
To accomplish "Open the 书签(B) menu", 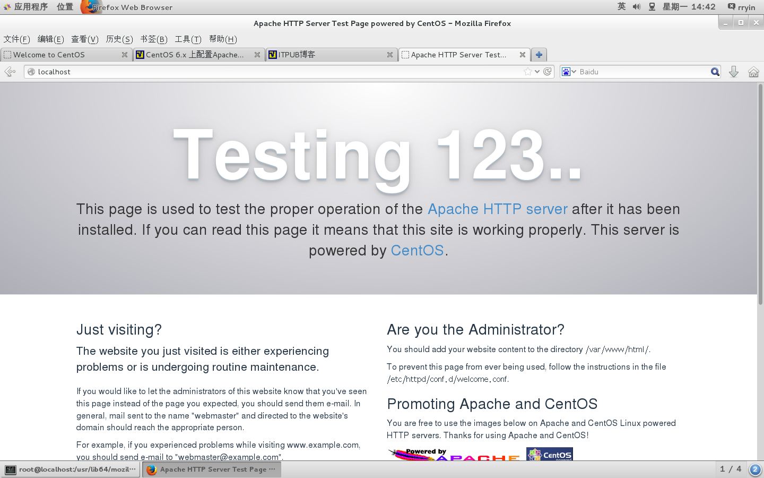I will click(x=154, y=39).
